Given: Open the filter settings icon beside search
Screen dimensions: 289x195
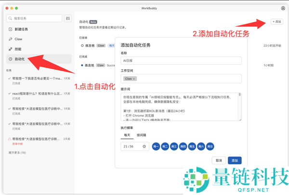Looking at the screenshot, I should [68, 18].
